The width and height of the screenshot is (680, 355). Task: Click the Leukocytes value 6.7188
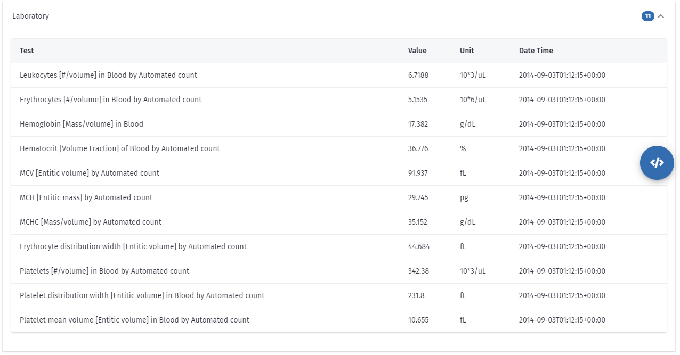coord(418,75)
